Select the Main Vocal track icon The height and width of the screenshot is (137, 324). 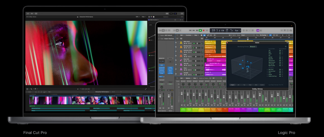pos(181,43)
